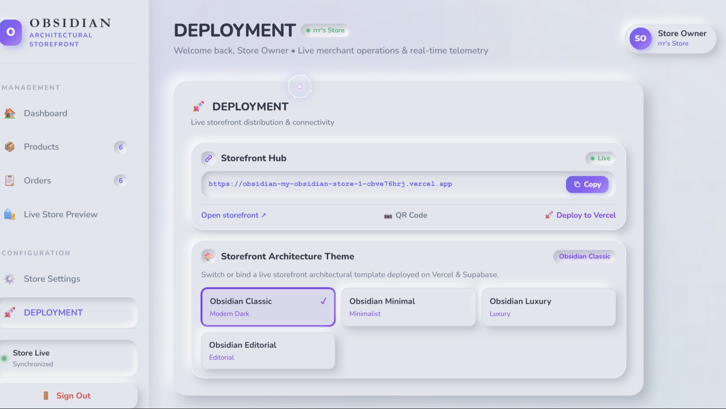The height and width of the screenshot is (409, 726).
Task: Pick the Obsidian Editorial theme
Action: (268, 351)
